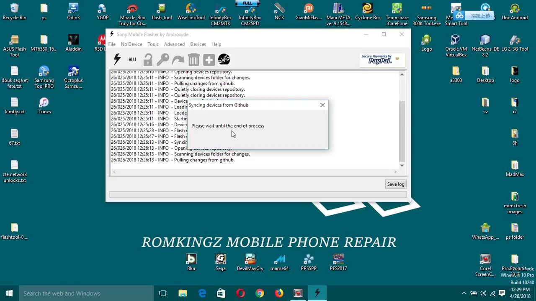The width and height of the screenshot is (536, 301).
Task: Click the key icon in Flasher toolbar
Action: coord(163,59)
